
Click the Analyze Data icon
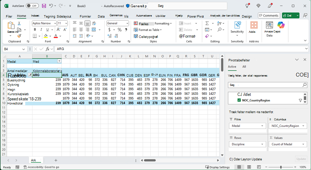[x=269, y=29]
